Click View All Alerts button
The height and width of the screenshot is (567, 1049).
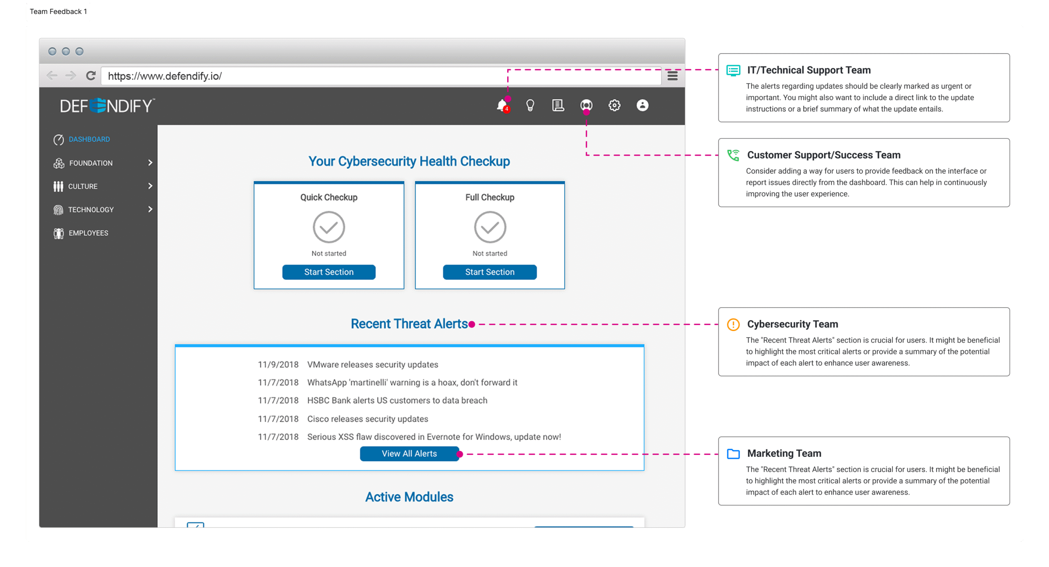409,454
